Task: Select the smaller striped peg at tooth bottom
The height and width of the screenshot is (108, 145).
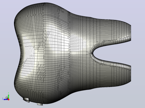Action: tap(40, 104)
